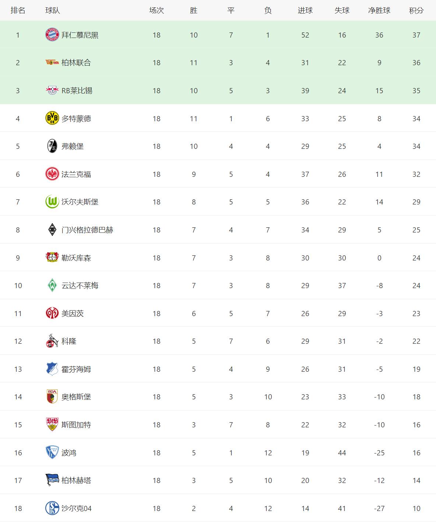Click the Bayern Munich club crest
436x525 pixels.
52,35
